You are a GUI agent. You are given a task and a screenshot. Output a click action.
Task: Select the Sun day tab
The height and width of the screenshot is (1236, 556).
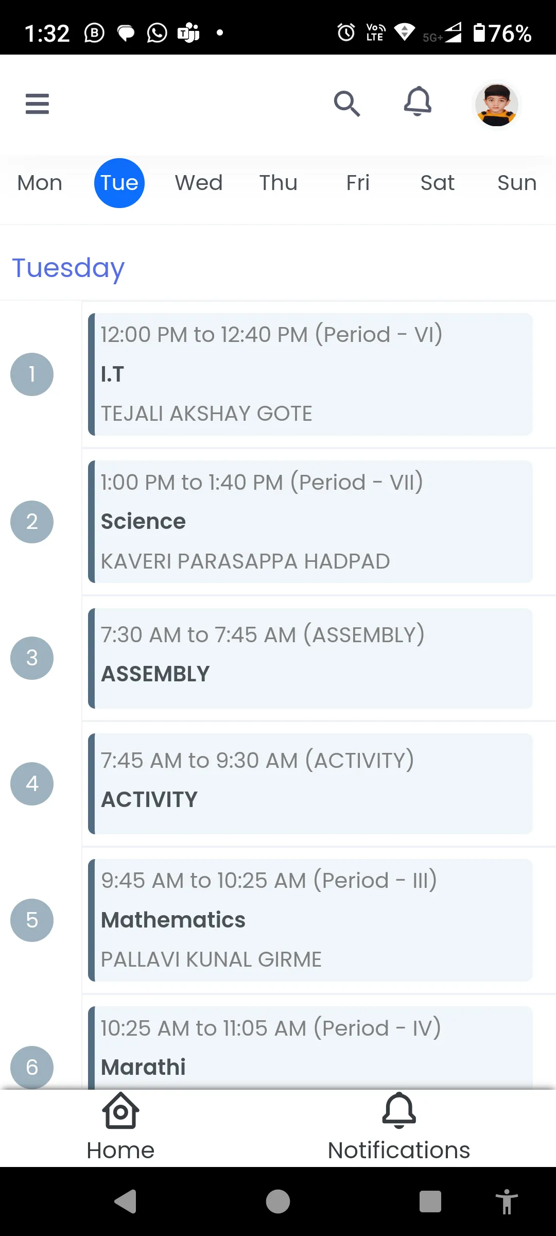coord(517,183)
